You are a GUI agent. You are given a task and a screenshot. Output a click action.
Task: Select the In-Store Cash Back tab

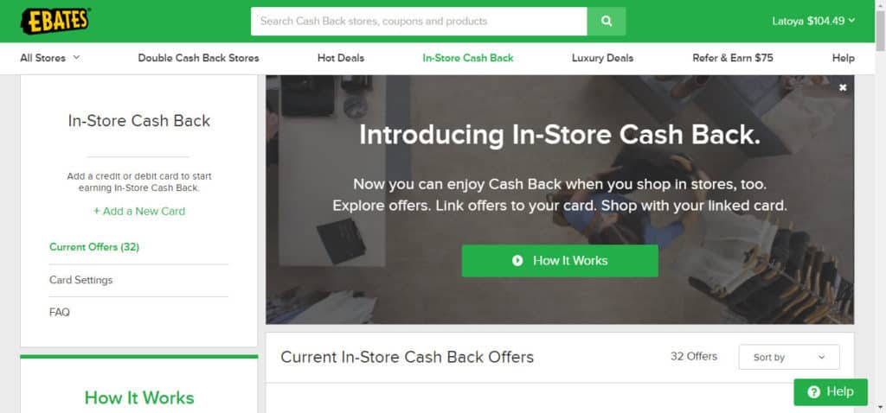click(x=468, y=58)
